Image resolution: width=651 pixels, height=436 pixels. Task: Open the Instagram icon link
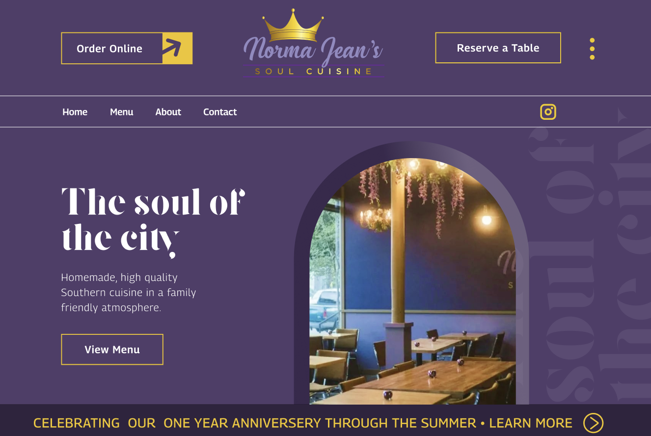[x=548, y=112]
